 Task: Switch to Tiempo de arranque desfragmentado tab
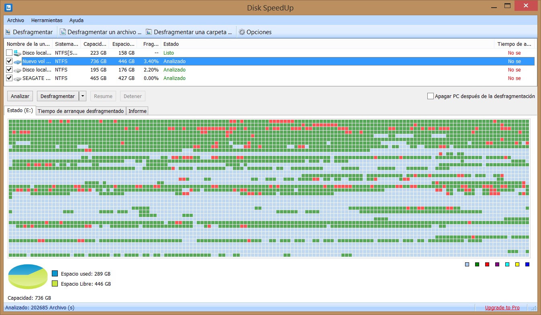coord(81,111)
